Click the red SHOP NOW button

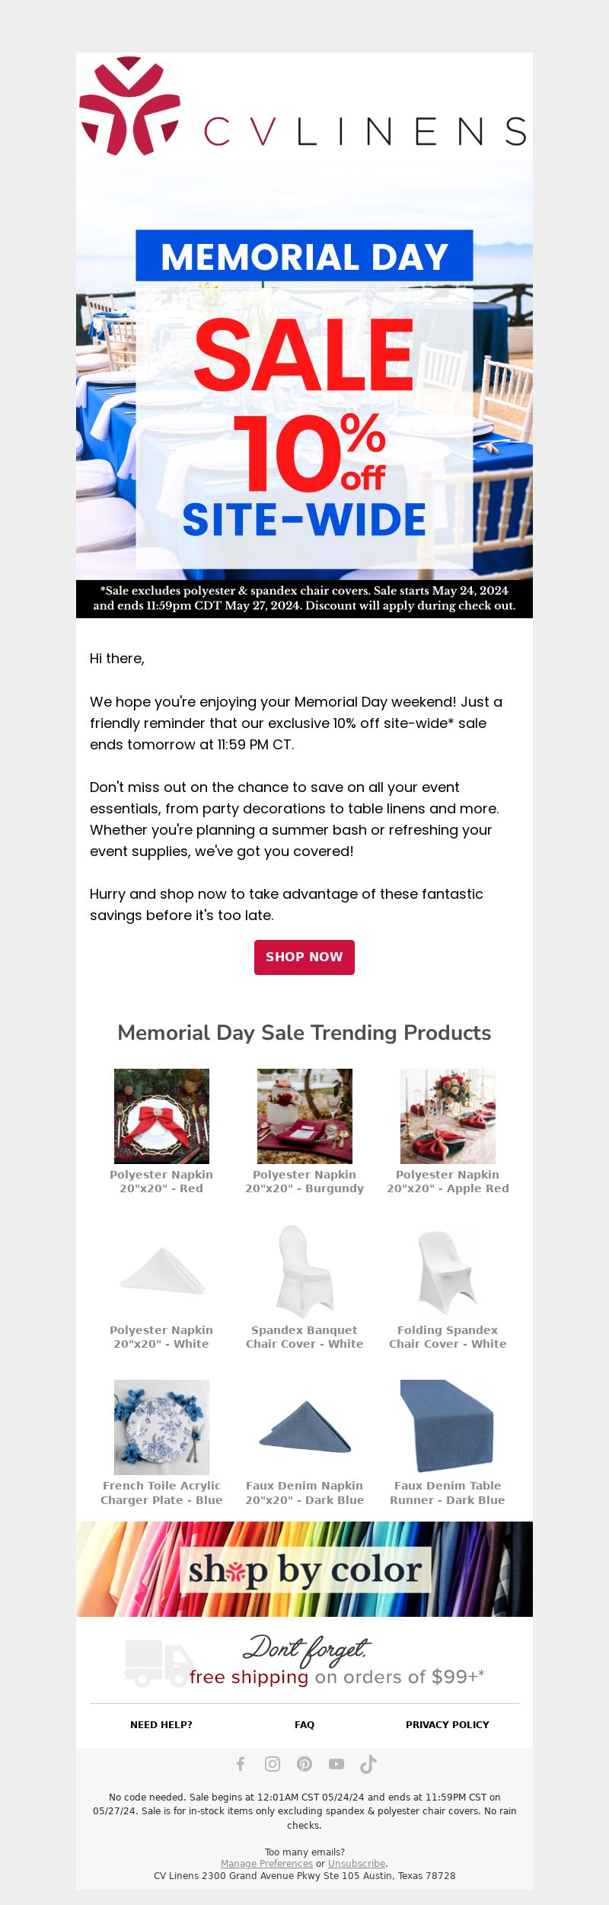304,957
